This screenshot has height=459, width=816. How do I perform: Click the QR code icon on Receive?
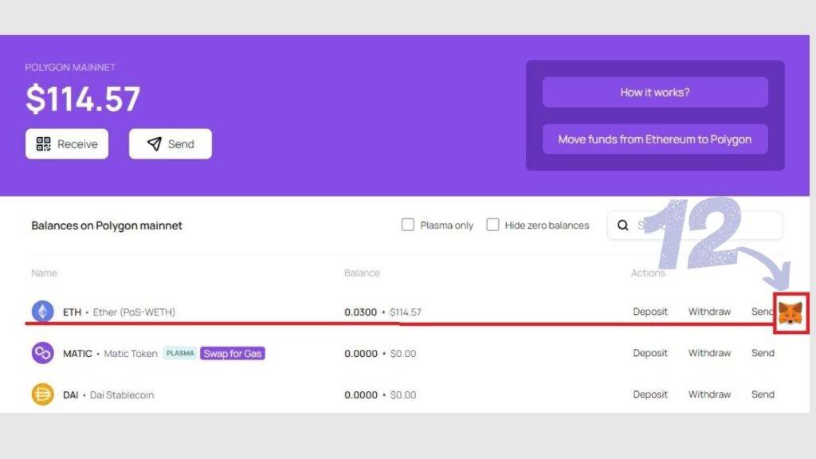click(43, 143)
